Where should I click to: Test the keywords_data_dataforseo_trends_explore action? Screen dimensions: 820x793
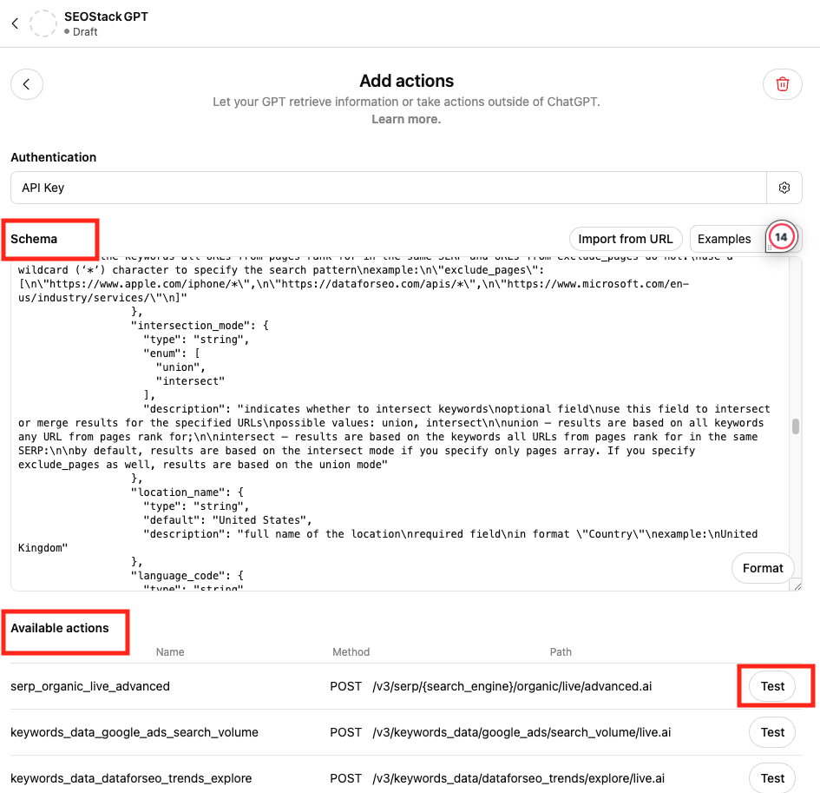tap(772, 778)
